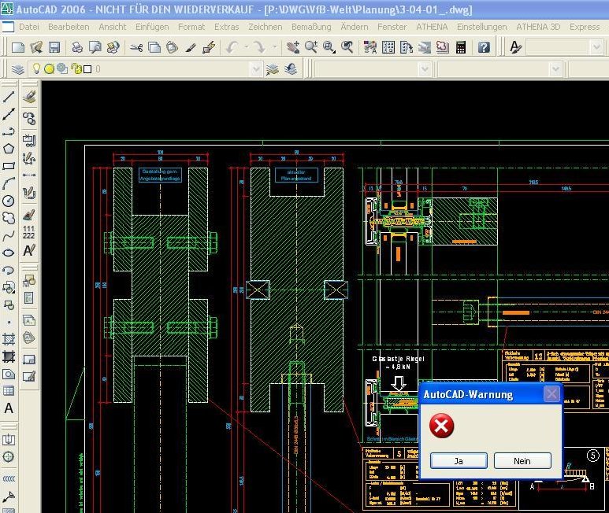This screenshot has height=513, width=609.
Task: Click the Redo arrow button
Action: click(x=259, y=47)
